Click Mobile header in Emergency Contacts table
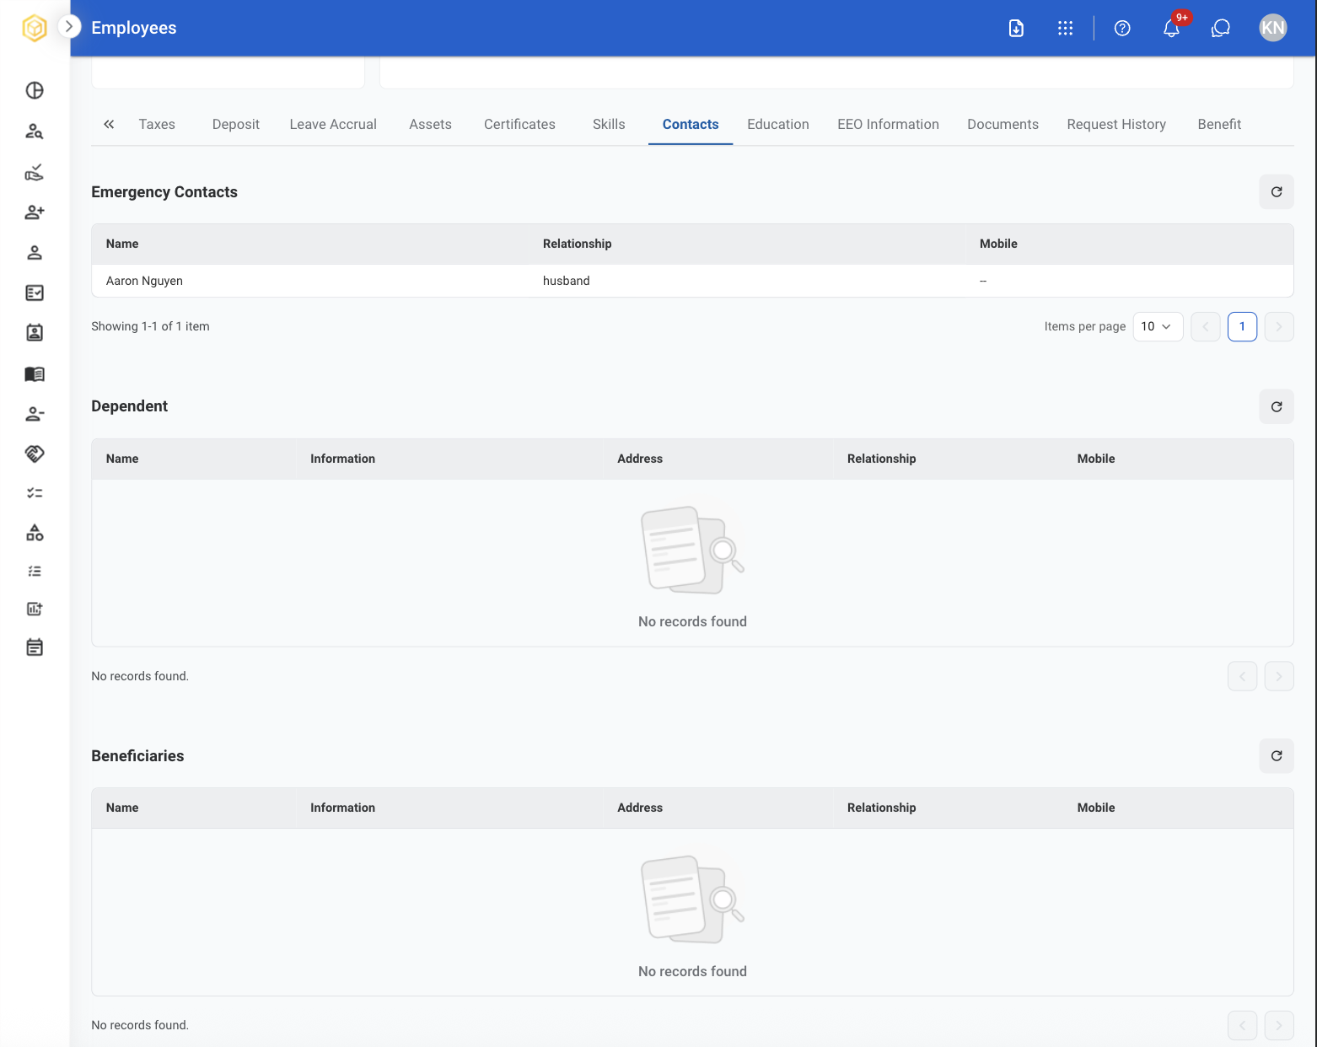Screen dimensions: 1317x1047 pos(998,244)
